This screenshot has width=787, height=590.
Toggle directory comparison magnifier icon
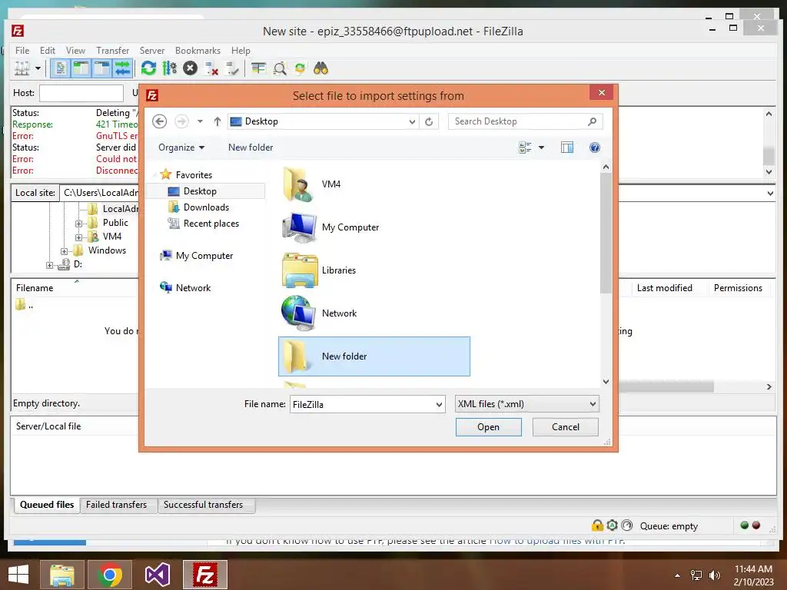pos(280,68)
